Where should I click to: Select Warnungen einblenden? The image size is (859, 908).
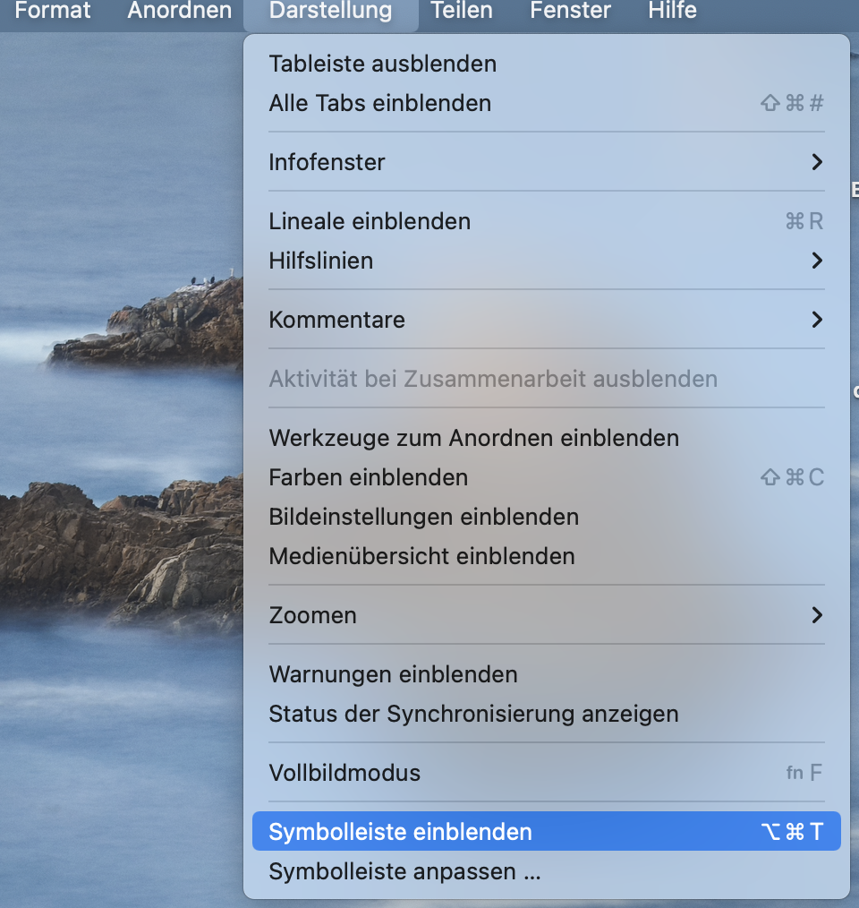pyautogui.click(x=547, y=674)
